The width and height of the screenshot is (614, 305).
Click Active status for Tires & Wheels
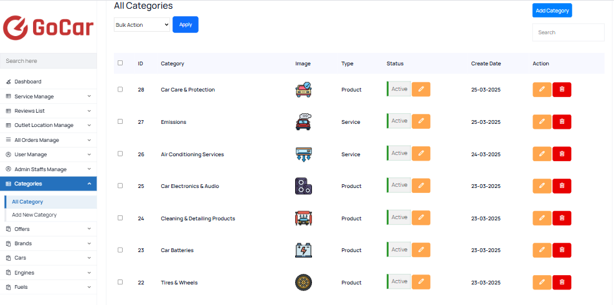399,281
